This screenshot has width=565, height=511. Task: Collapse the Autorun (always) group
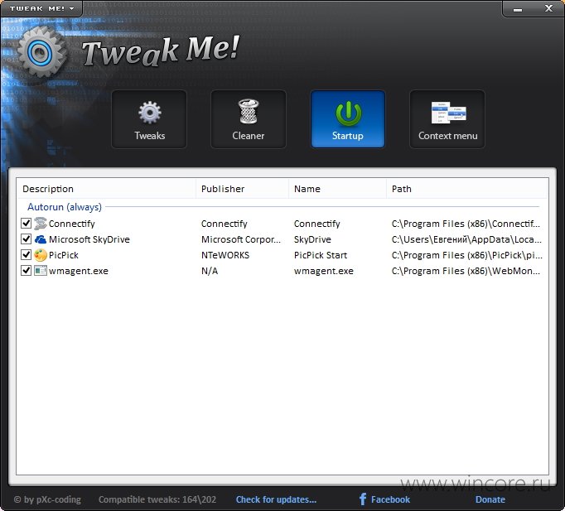click(x=65, y=207)
